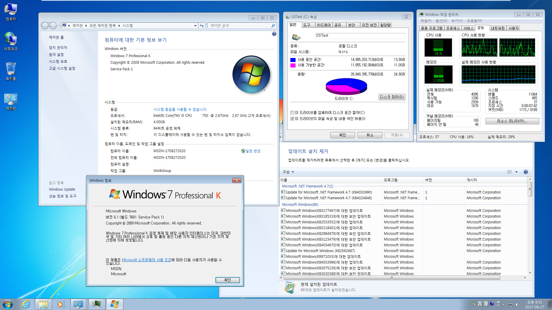
Task: Open Windows Explorer from the taskbar
Action: click(x=43, y=304)
